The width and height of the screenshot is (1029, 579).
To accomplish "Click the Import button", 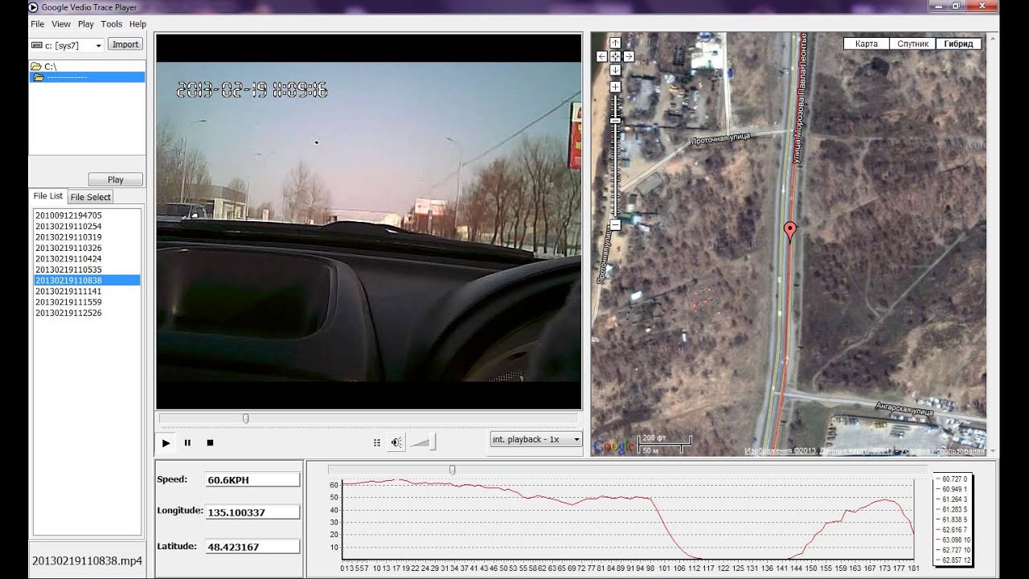I will (125, 44).
